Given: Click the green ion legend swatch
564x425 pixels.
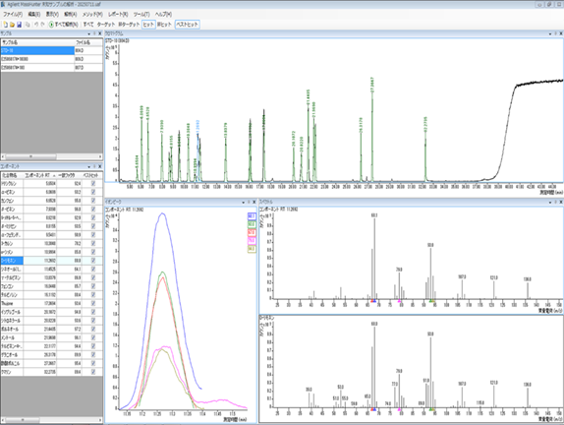Looking at the screenshot, I should click(x=252, y=224).
